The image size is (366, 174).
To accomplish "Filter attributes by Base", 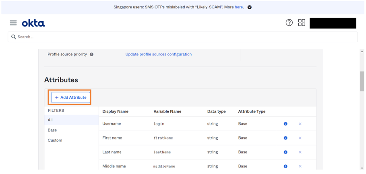I will 52,130.
